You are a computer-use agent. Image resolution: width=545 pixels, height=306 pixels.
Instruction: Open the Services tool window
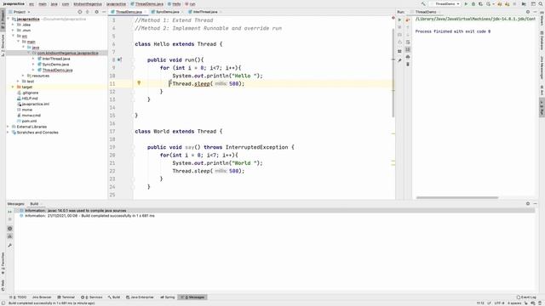[92, 297]
